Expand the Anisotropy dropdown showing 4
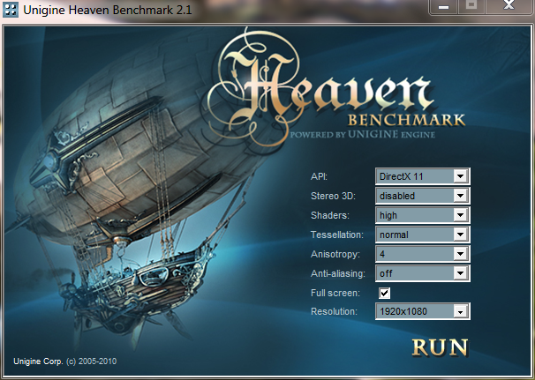The width and height of the screenshot is (535, 380). pyautogui.click(x=422, y=254)
